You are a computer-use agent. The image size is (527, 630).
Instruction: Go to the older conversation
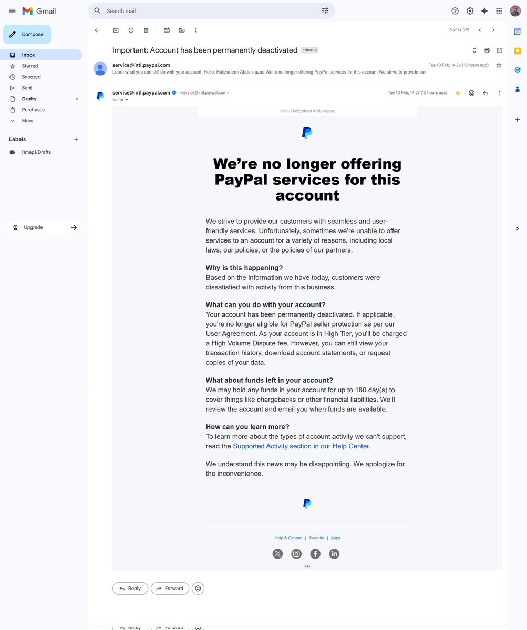point(493,30)
